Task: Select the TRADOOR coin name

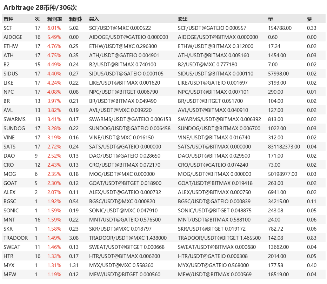Action: tap(16, 238)
